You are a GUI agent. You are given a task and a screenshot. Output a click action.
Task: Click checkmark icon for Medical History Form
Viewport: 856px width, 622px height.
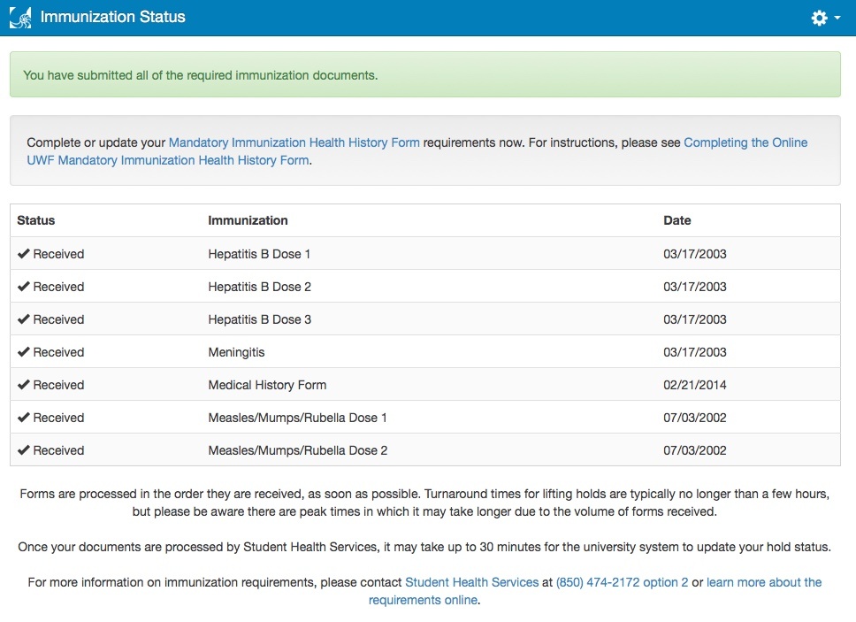click(x=23, y=385)
